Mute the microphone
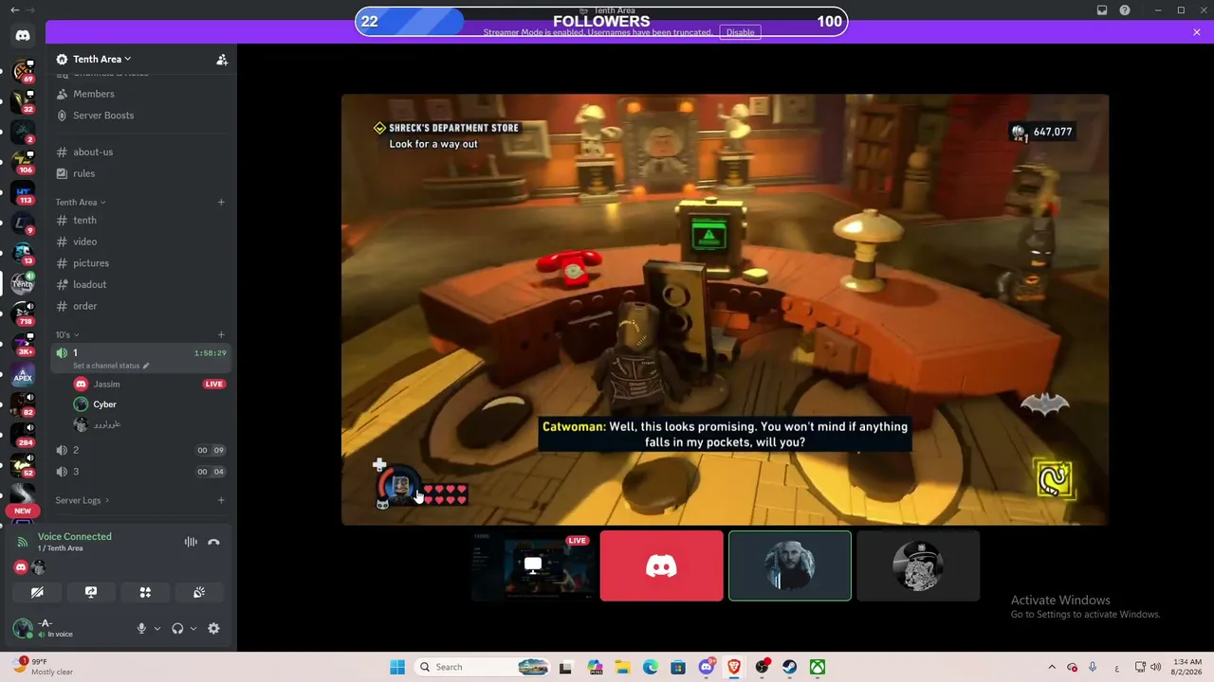1214x682 pixels. 141,628
